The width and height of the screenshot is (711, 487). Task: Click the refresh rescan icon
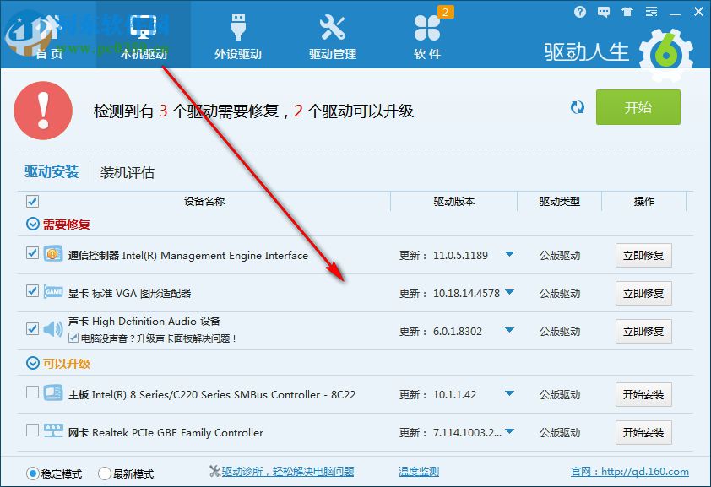[577, 108]
